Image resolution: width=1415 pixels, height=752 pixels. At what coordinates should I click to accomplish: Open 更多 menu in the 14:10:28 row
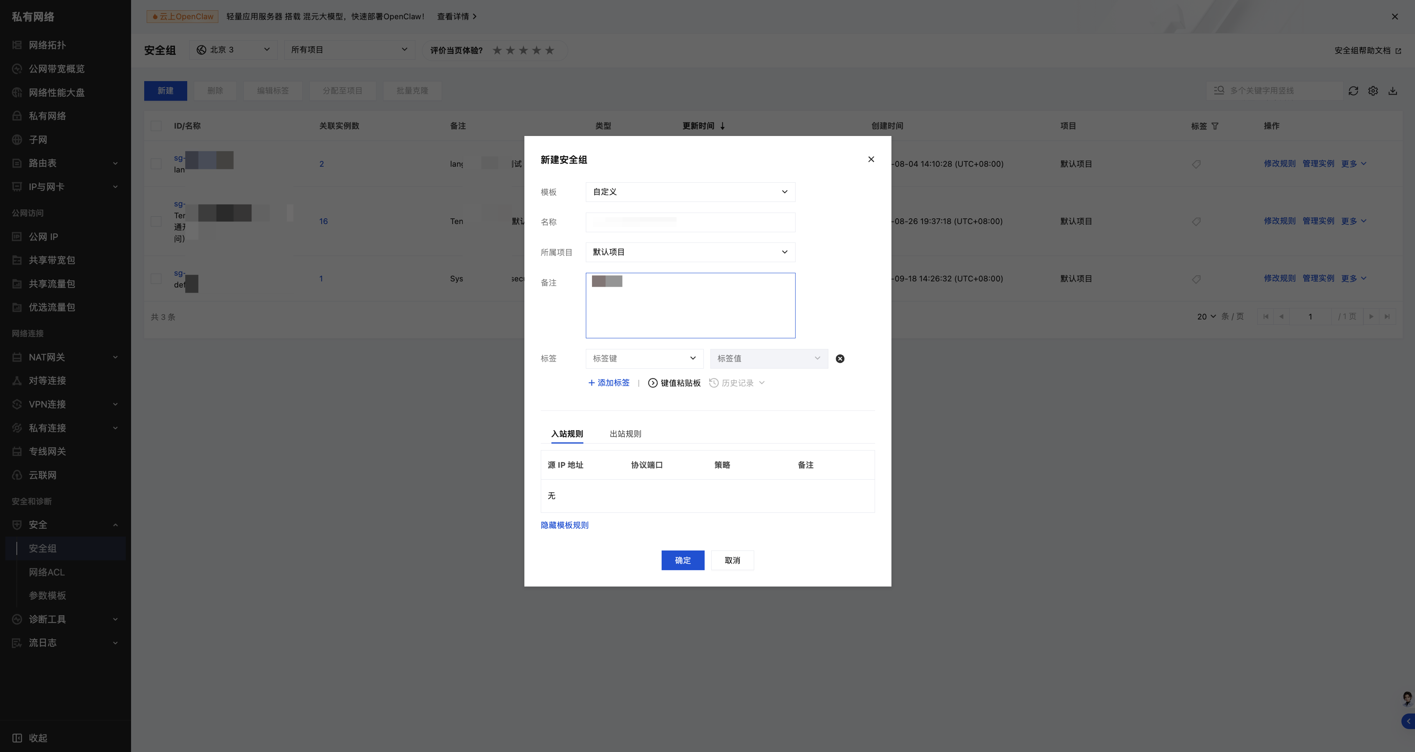click(x=1354, y=164)
